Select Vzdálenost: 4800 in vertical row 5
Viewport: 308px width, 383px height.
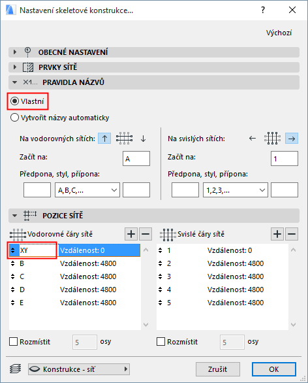coord(236,303)
